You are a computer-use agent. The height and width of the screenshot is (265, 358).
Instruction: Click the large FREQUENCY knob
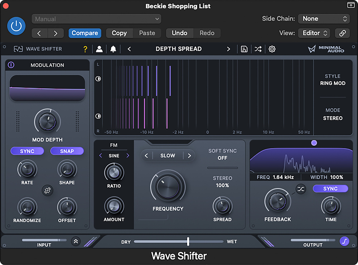click(168, 187)
